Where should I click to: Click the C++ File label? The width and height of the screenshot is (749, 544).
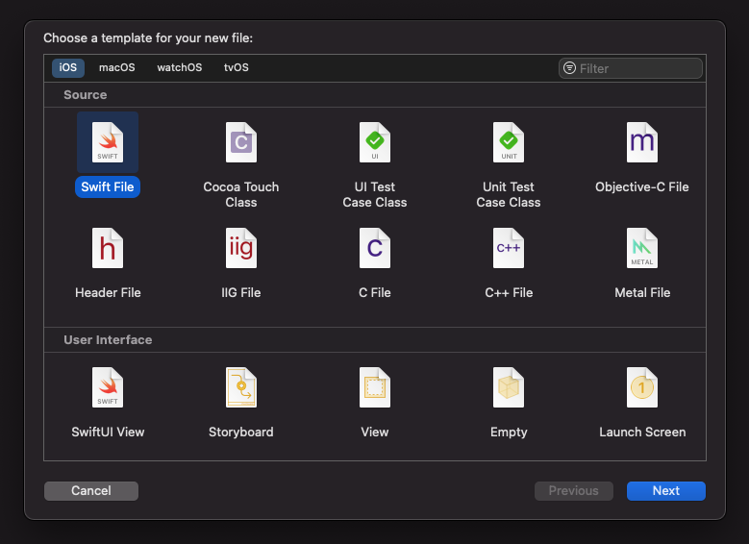pos(509,292)
